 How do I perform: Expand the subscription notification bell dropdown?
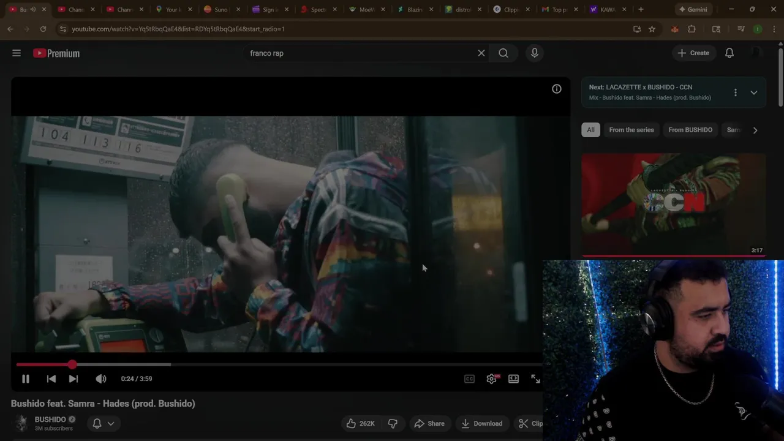[103, 423]
